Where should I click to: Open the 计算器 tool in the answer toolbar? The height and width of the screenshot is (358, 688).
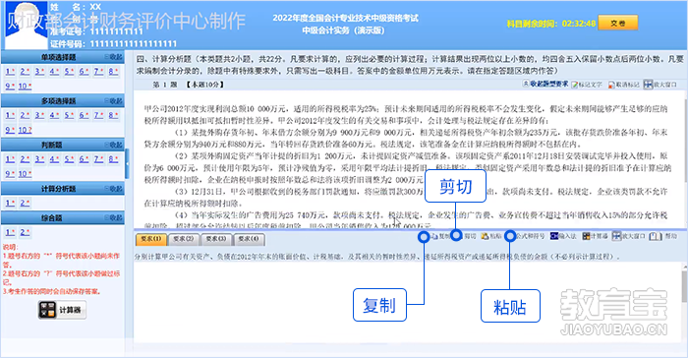pos(595,236)
